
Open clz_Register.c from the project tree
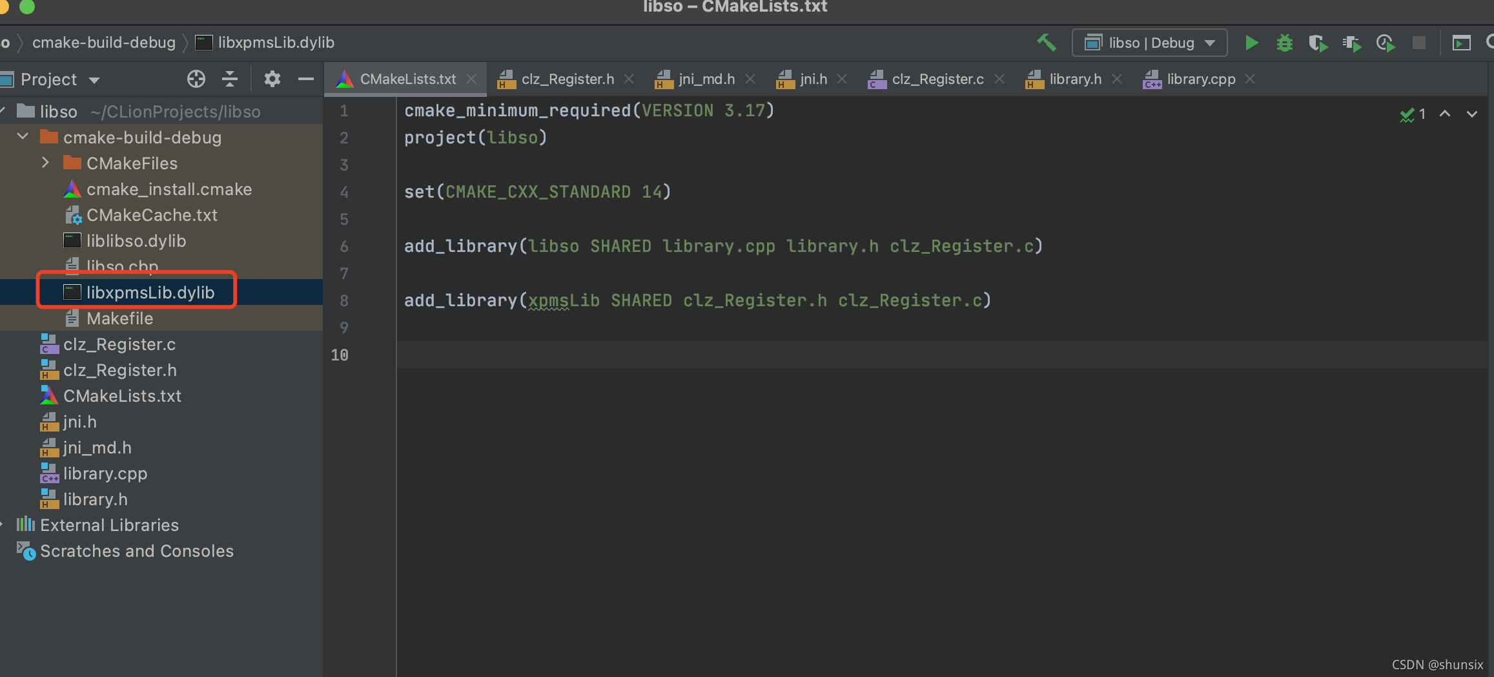[x=161, y=344]
